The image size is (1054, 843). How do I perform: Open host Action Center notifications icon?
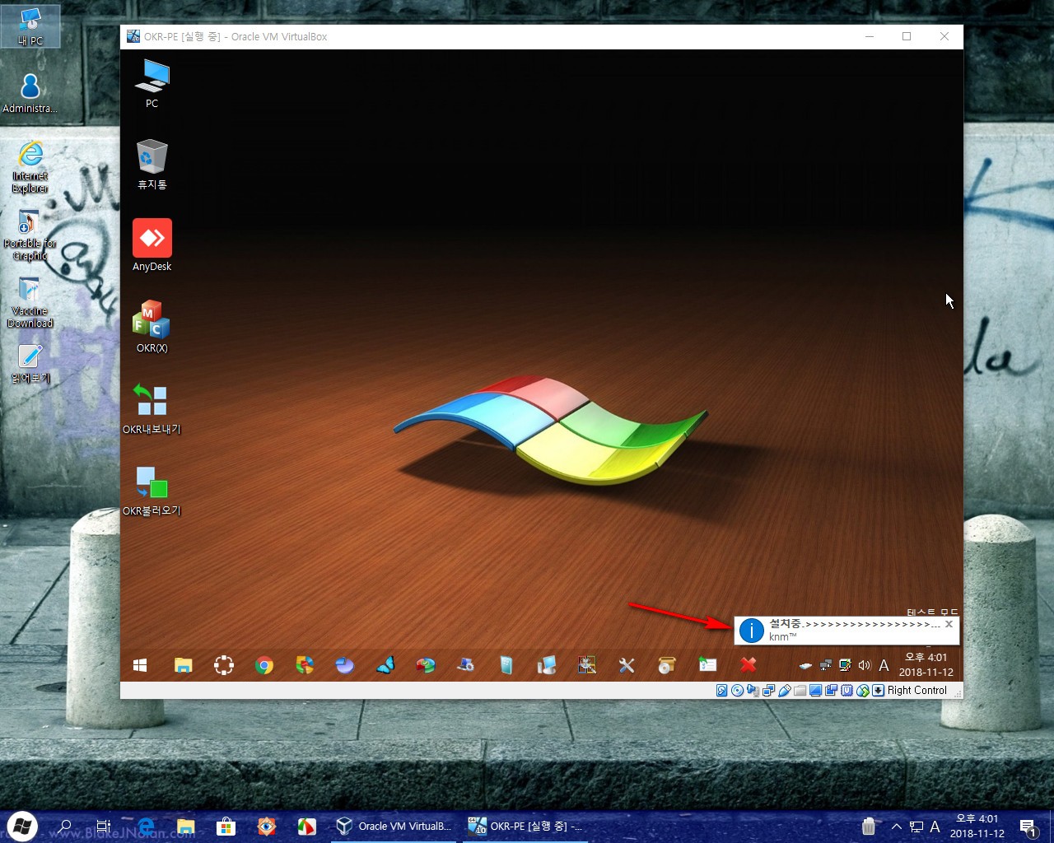(x=1028, y=827)
